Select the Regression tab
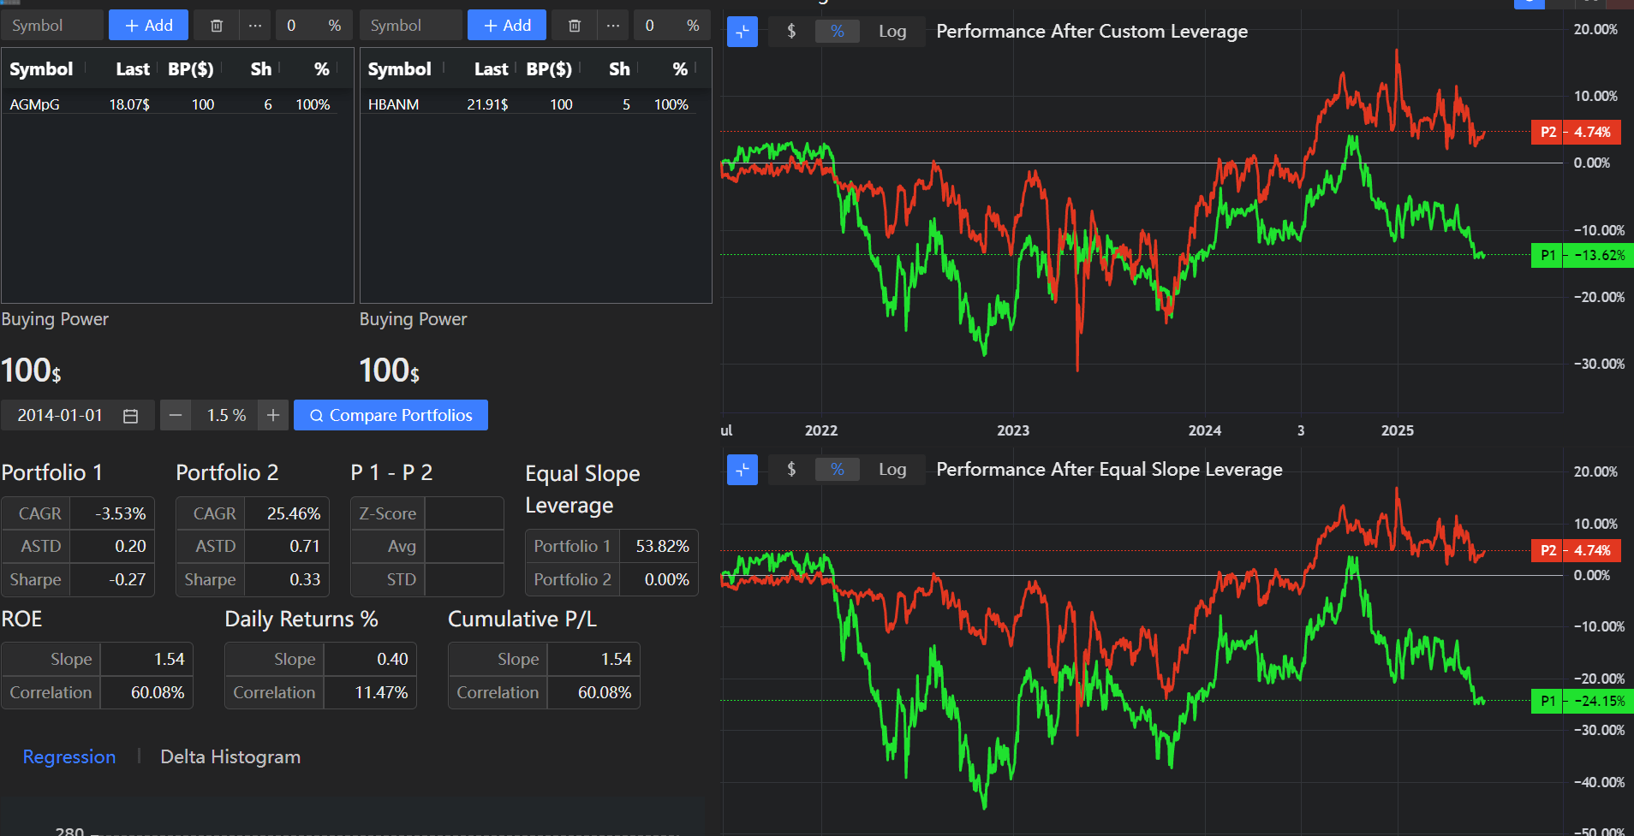This screenshot has height=836, width=1634. point(69,756)
